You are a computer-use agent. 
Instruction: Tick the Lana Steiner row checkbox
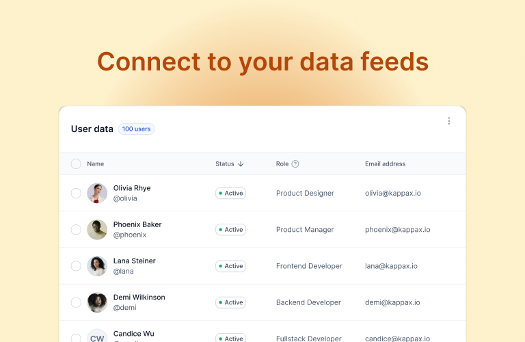click(x=76, y=266)
